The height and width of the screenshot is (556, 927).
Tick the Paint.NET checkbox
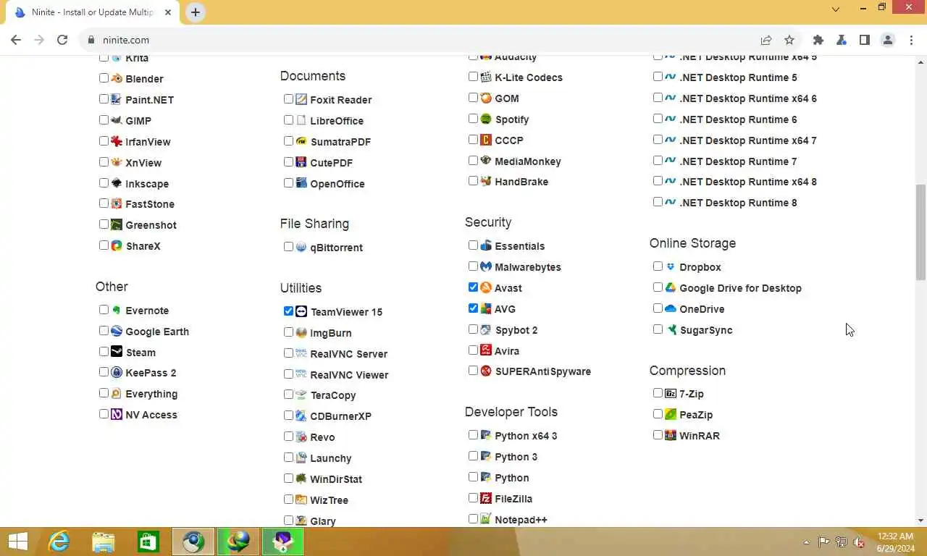[104, 99]
